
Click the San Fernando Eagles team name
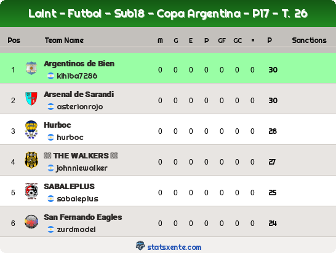click(x=83, y=217)
